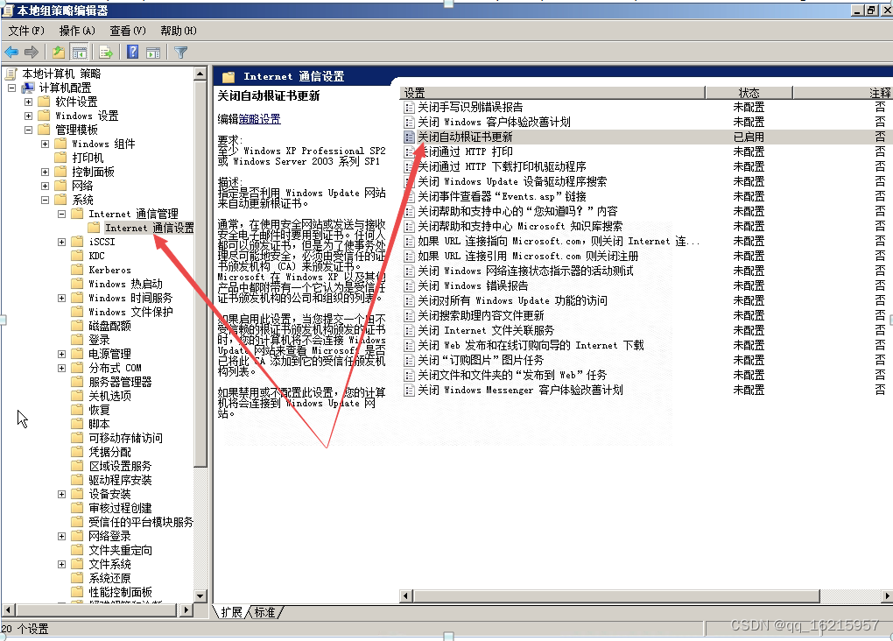Click the 系统还原 folder icon
Image resolution: width=893 pixels, height=641 pixels.
coord(77,578)
